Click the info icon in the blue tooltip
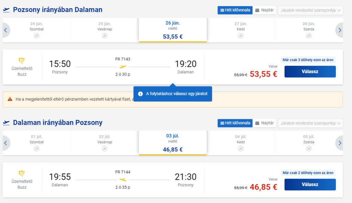 (140, 94)
